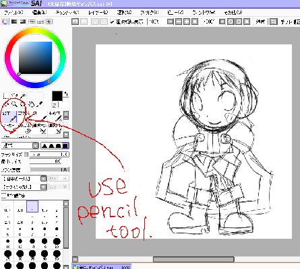Open the 選択 (Select) menu

click(124, 12)
